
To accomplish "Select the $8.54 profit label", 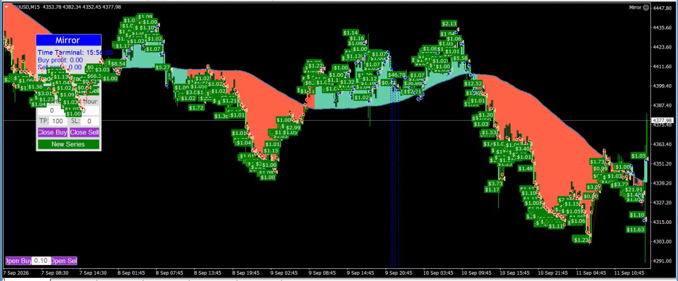I will 118,64.
